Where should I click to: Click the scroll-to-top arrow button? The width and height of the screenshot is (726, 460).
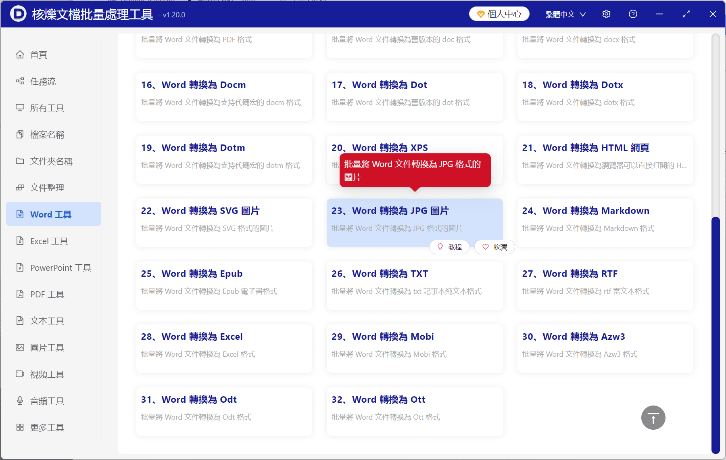click(x=653, y=418)
